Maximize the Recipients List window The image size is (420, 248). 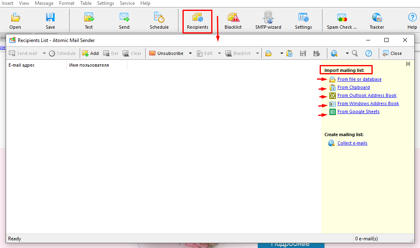[x=386, y=40]
